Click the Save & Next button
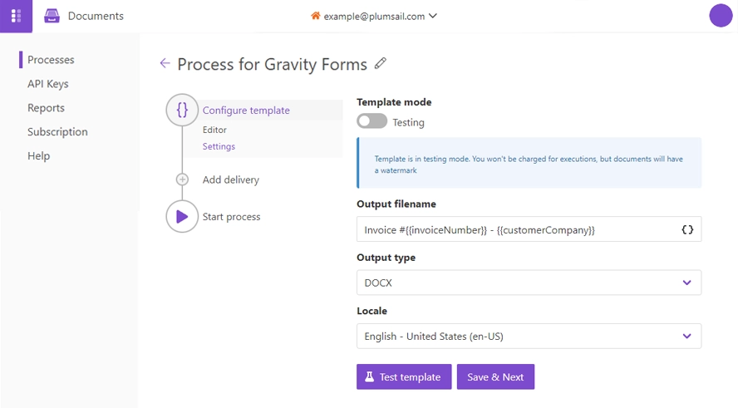Viewport: 738px width, 408px height. tap(495, 376)
